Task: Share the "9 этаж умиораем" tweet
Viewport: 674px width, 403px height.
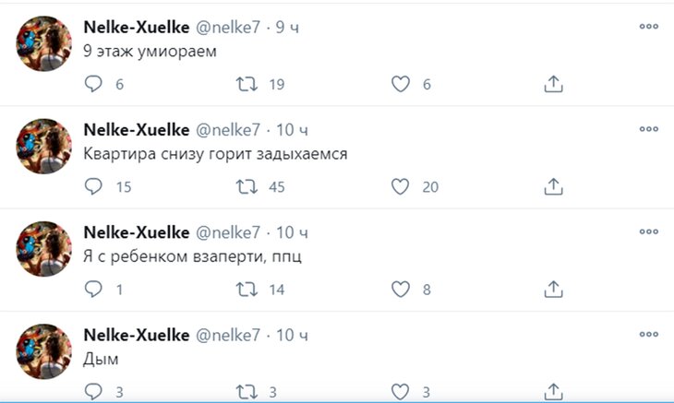Action: 553,84
